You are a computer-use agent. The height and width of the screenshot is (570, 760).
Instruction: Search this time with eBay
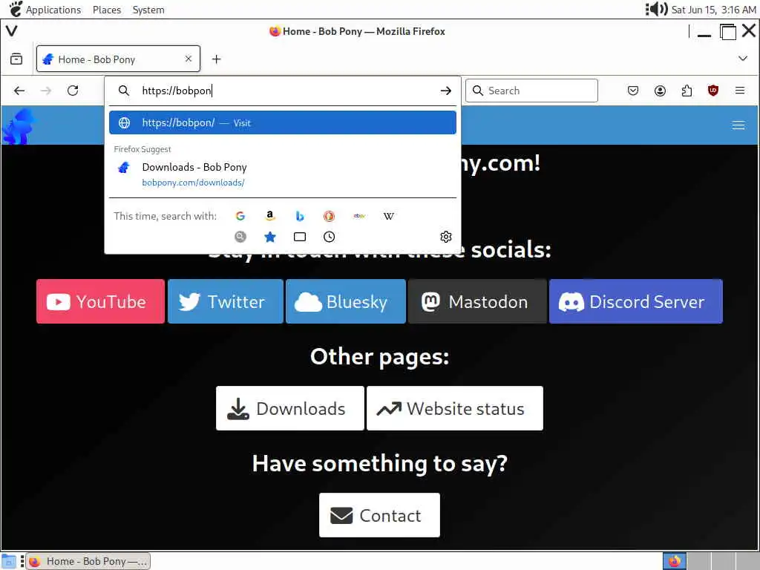coord(359,216)
